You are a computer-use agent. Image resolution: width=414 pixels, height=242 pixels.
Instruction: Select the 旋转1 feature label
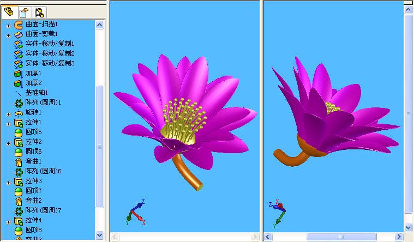(33, 112)
